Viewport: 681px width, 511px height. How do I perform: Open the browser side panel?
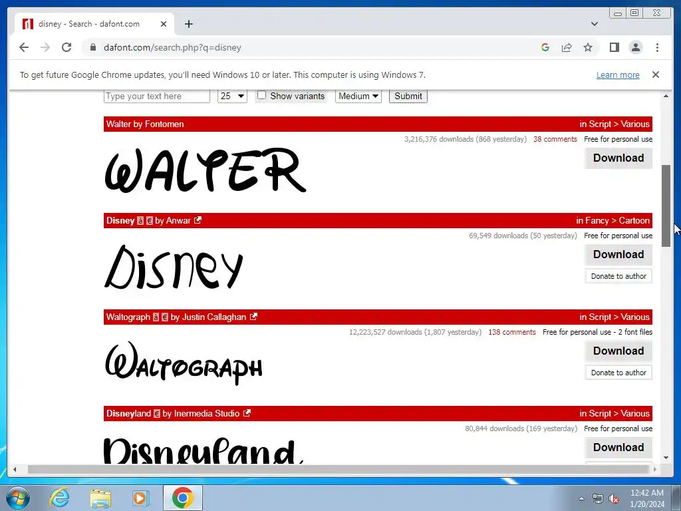coord(614,47)
